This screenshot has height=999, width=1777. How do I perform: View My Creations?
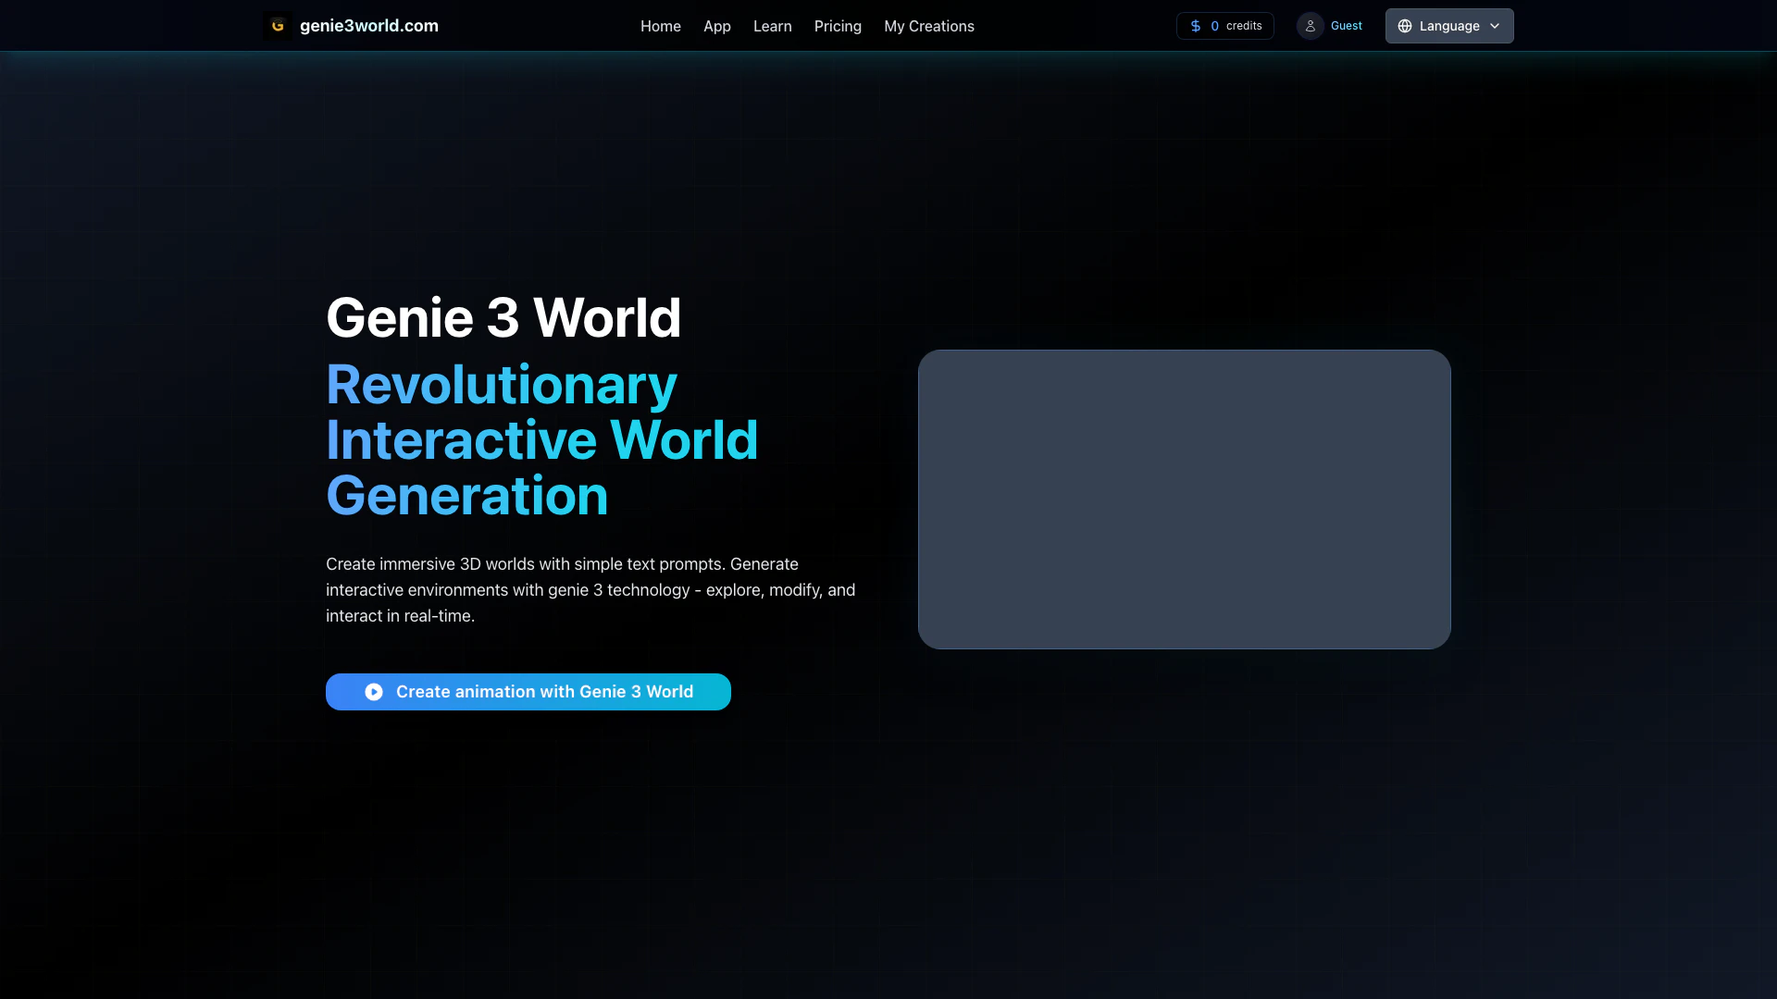pos(928,26)
